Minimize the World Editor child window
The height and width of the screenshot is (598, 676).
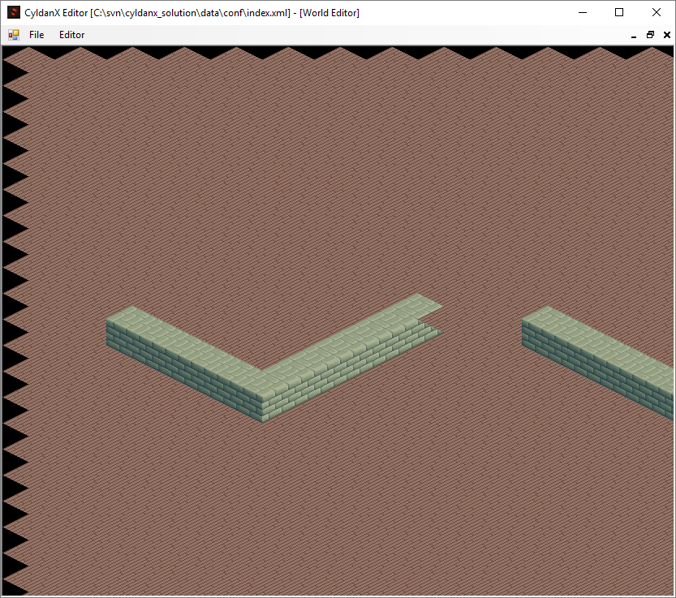[634, 36]
